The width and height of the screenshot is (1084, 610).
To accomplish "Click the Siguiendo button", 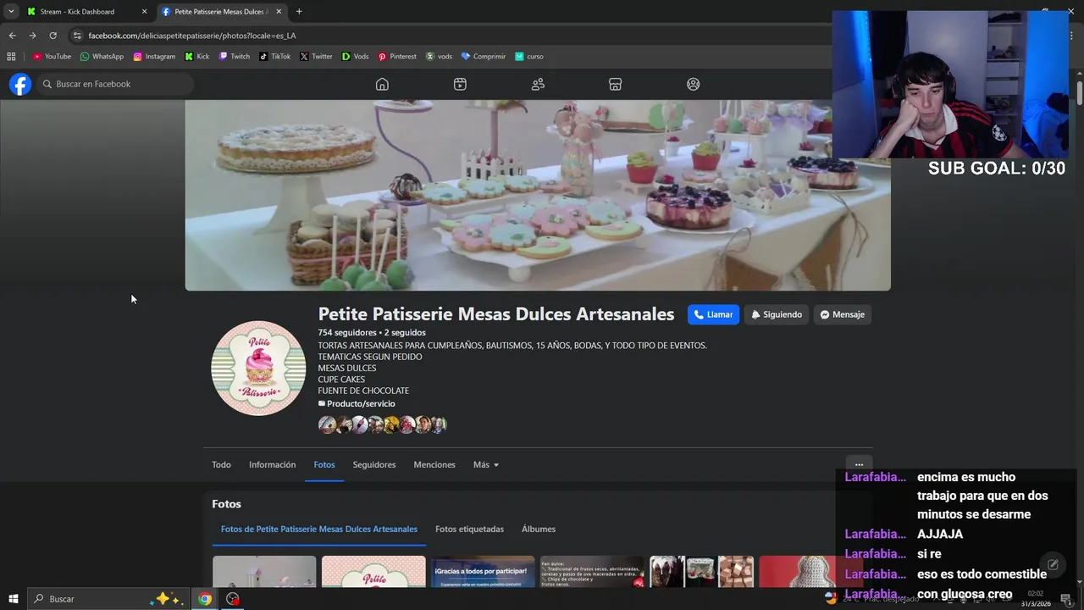I will coord(776,314).
